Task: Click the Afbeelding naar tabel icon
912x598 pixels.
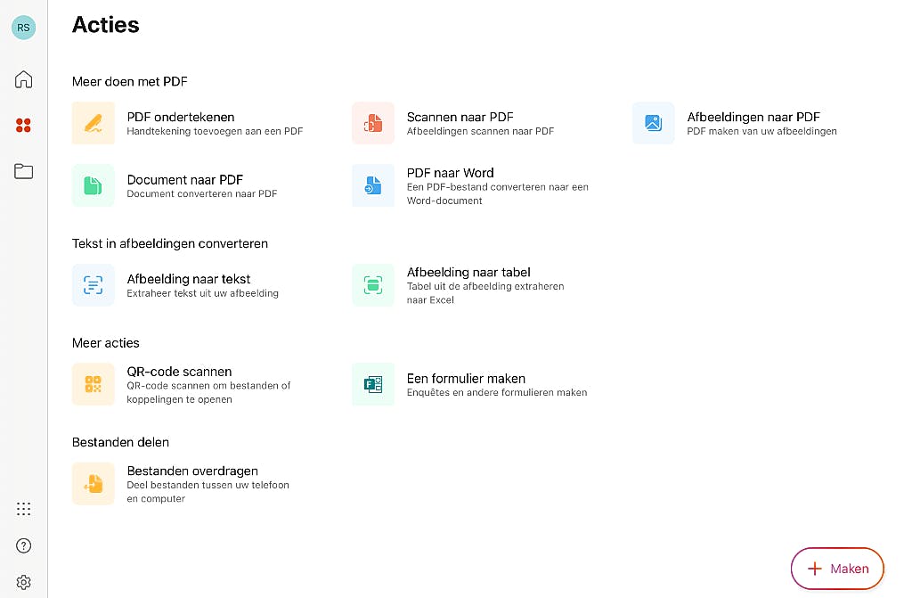Action: 373,285
